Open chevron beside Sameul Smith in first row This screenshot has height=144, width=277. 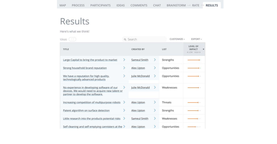point(155,60)
